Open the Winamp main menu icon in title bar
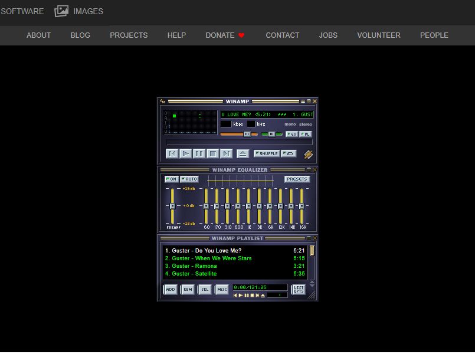Viewport: 475px width, 354px height. [x=162, y=101]
